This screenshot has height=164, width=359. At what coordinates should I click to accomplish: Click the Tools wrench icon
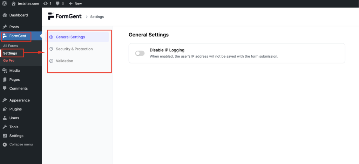[5, 127]
